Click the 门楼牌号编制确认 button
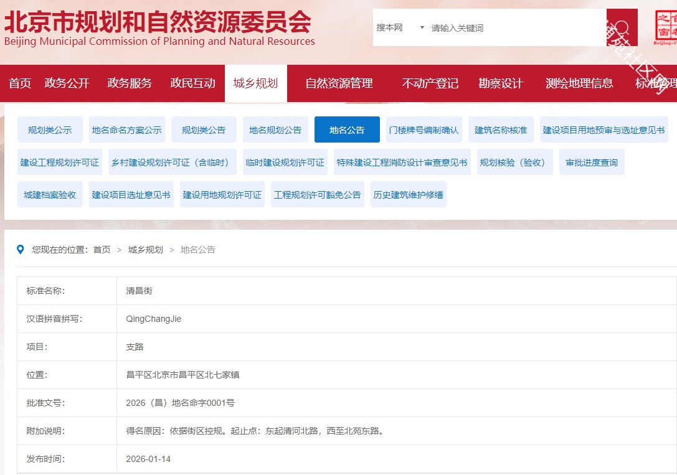 click(x=424, y=130)
